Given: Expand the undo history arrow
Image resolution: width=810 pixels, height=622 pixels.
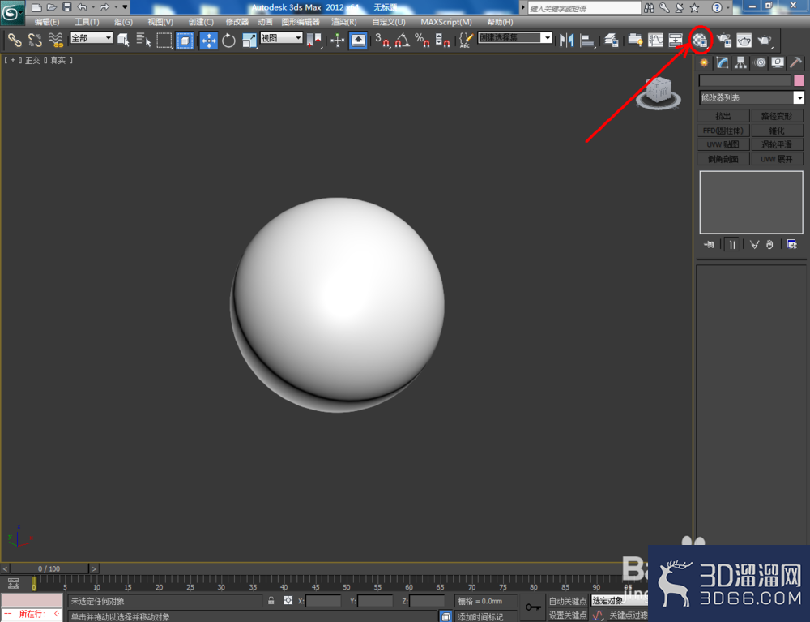Looking at the screenshot, I should click(93, 7).
